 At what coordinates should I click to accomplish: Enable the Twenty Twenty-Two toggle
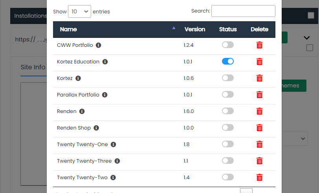pos(228,177)
